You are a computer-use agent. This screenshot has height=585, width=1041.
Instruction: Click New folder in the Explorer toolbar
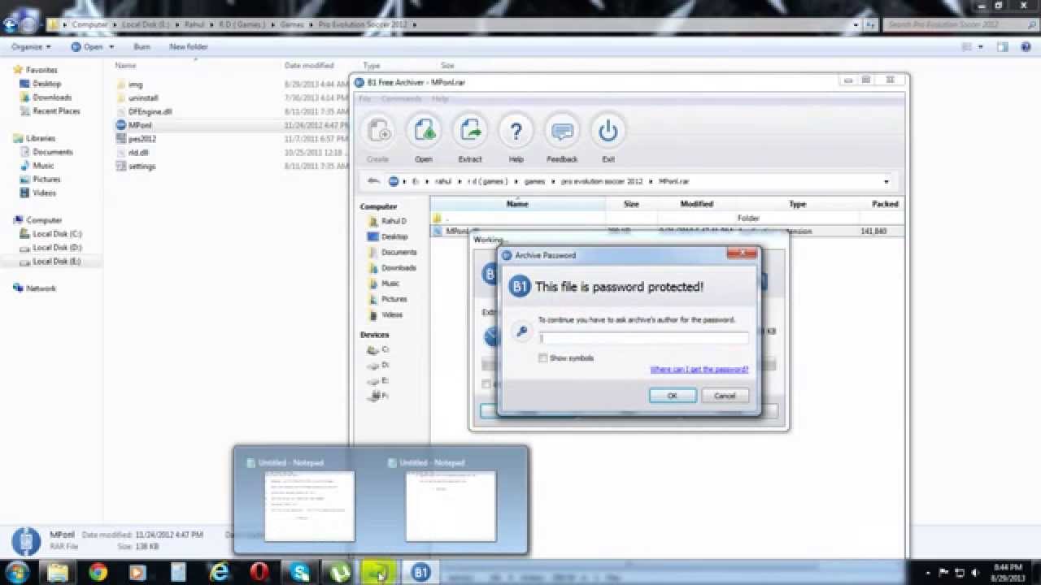(189, 47)
